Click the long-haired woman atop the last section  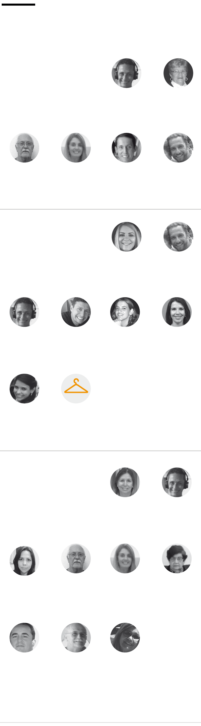tap(125, 482)
